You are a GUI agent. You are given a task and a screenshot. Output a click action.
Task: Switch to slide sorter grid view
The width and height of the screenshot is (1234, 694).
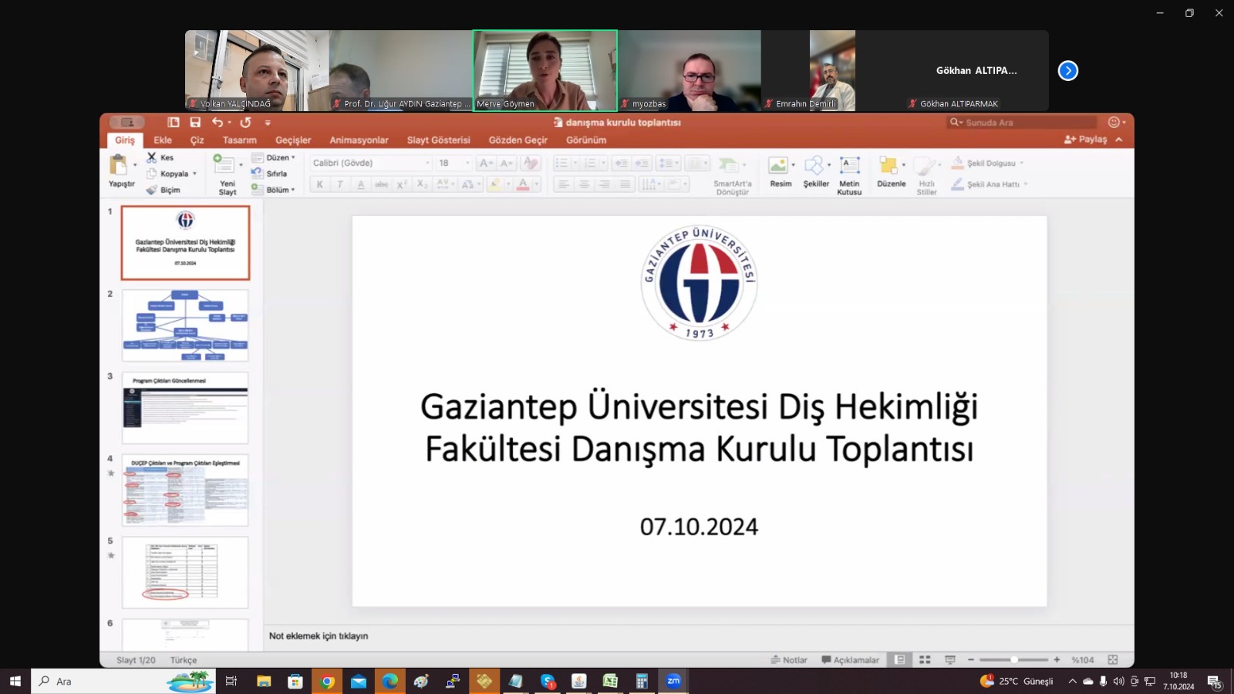(925, 660)
